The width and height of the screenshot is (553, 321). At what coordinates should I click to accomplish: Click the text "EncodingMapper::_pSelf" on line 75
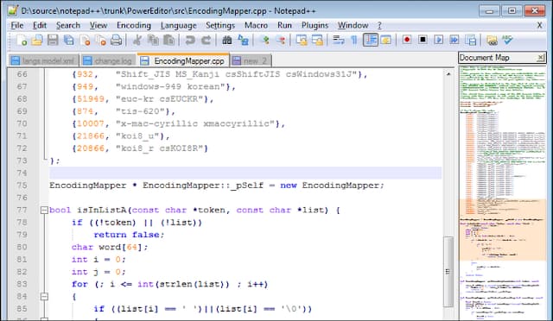[x=203, y=186]
